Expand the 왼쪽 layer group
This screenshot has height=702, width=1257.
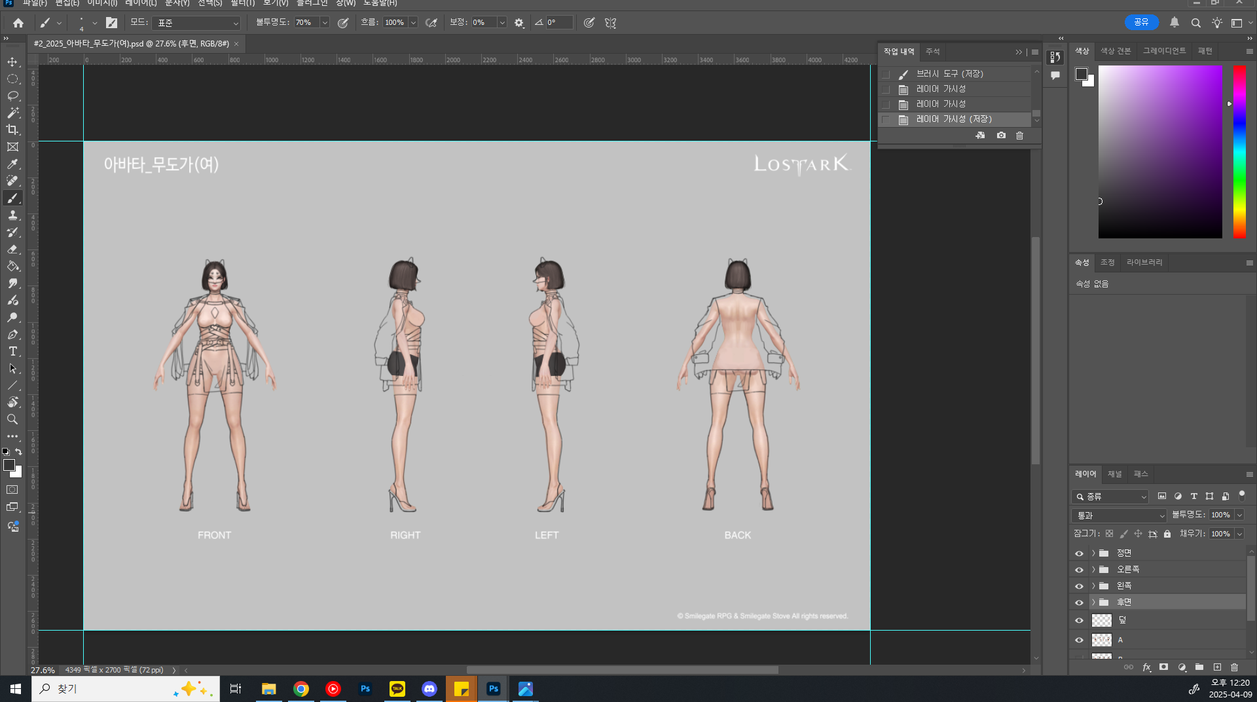click(x=1093, y=586)
